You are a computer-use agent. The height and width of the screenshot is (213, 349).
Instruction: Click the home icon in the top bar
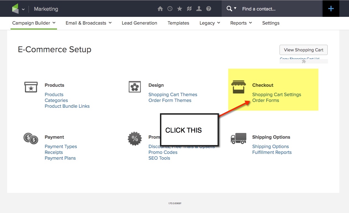(x=160, y=9)
